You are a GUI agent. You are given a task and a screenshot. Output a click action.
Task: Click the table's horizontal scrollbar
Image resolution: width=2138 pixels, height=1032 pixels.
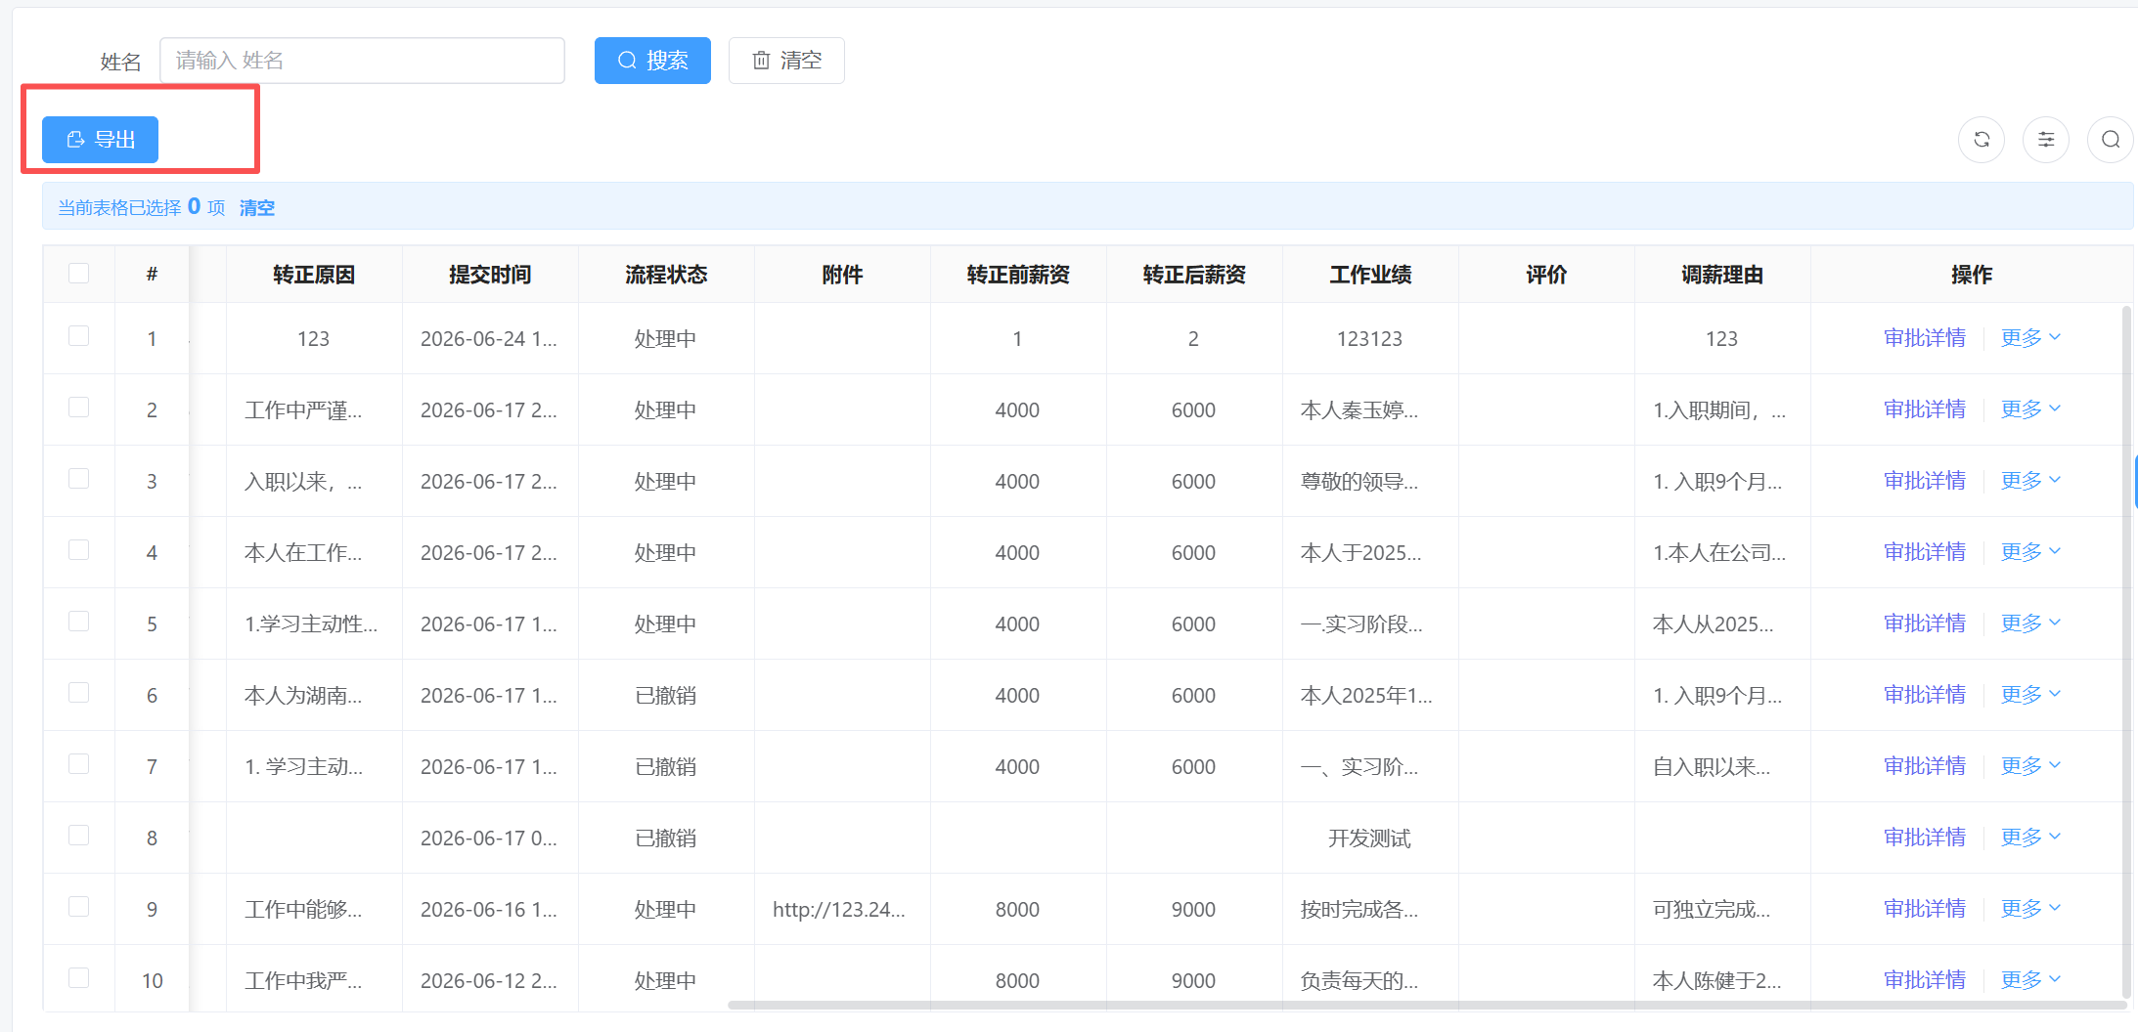(1427, 1005)
